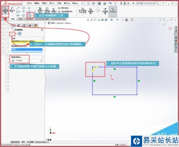
Task: Cancel the fillet with red X
Action: tap(16, 34)
